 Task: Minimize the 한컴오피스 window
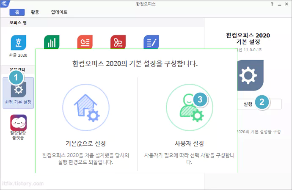(279, 4)
